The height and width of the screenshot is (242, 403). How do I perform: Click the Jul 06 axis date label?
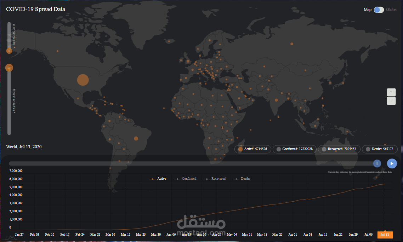368,235
